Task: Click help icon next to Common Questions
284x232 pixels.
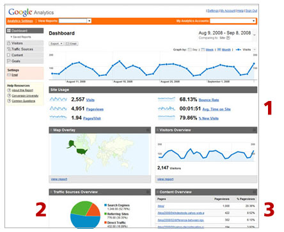Action: (x=9, y=101)
